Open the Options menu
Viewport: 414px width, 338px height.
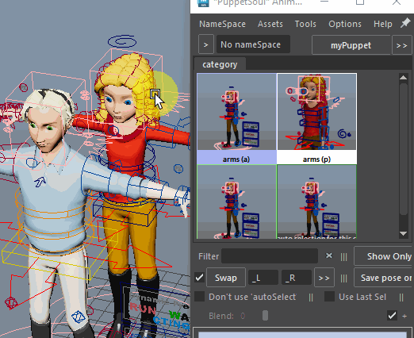(x=345, y=24)
